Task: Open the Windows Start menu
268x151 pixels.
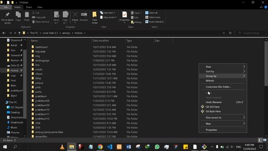Action: point(5,147)
